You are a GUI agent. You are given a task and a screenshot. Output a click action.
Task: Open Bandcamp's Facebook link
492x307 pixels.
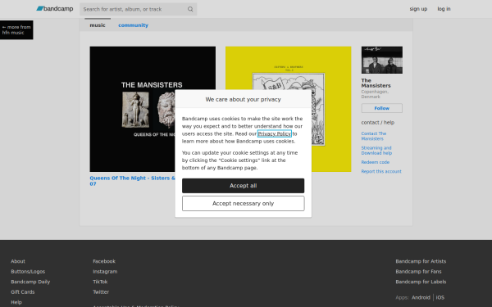104,261
